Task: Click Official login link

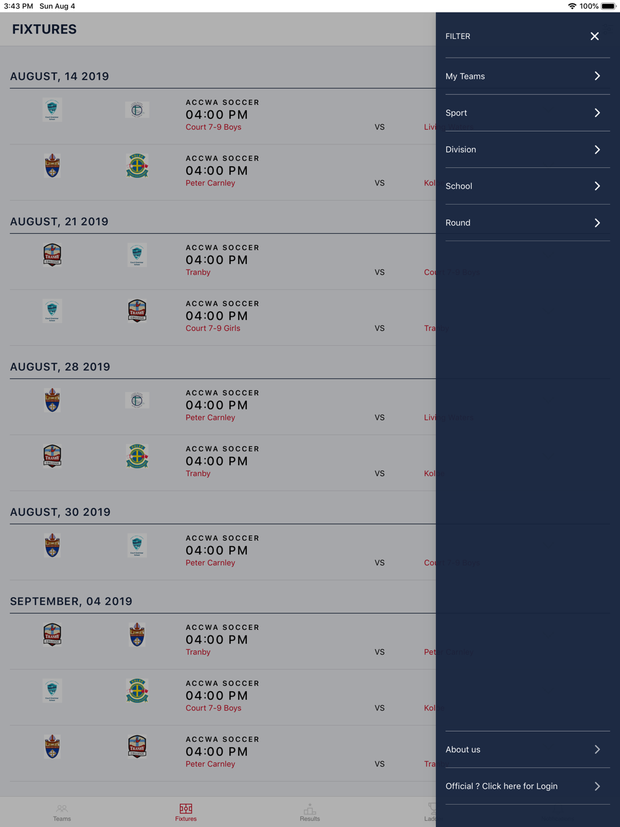Action: pyautogui.click(x=528, y=786)
